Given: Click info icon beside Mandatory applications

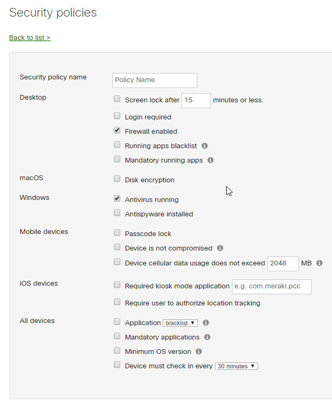Looking at the screenshot, I should point(207,337).
